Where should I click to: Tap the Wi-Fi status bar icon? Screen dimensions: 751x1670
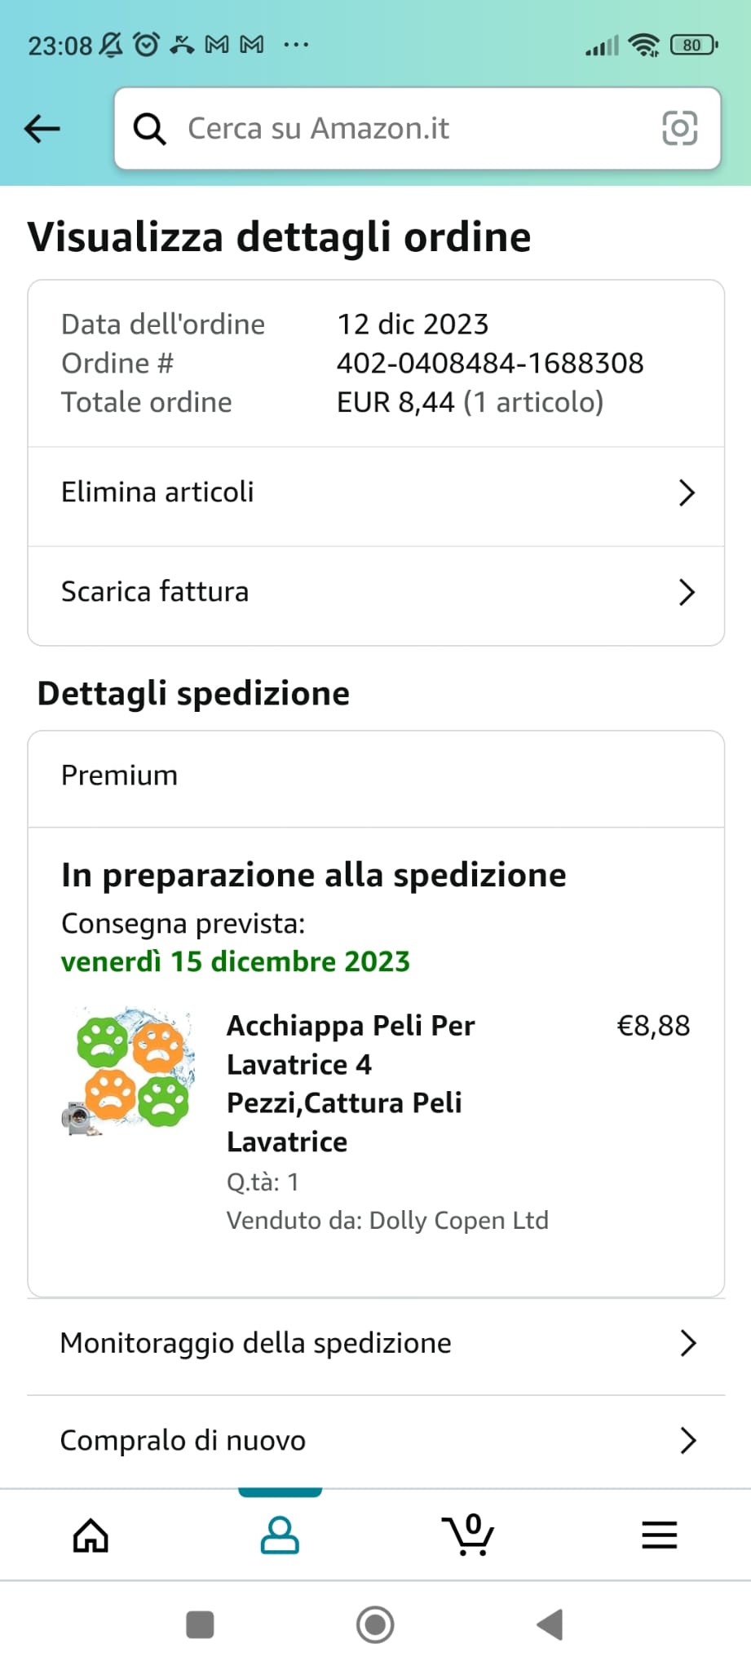click(645, 45)
